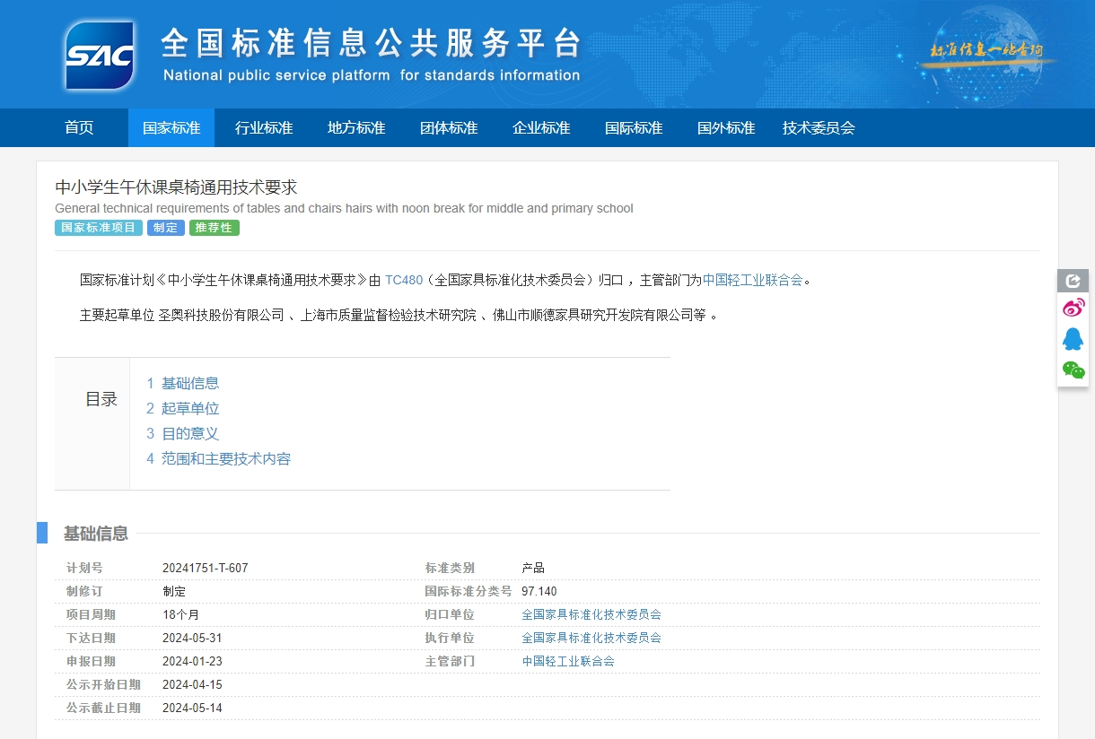Select the 团体标准 menu item
Screen dimensions: 1095x739
coord(448,127)
